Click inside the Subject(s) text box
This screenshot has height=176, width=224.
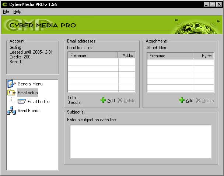coord(141,142)
